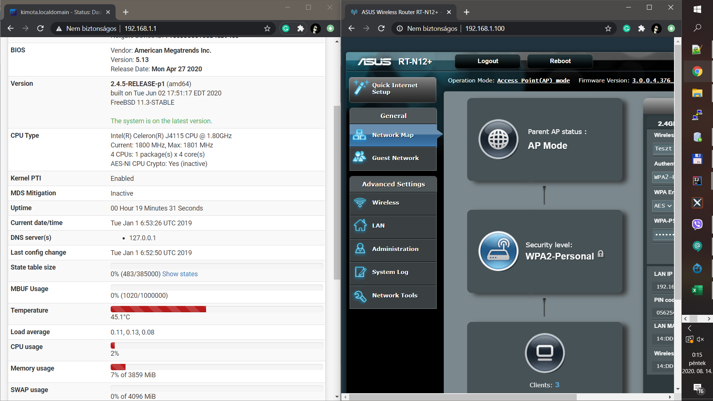Click the Reboot button on ASUS router
Screen dimensions: 713x401
click(x=560, y=61)
